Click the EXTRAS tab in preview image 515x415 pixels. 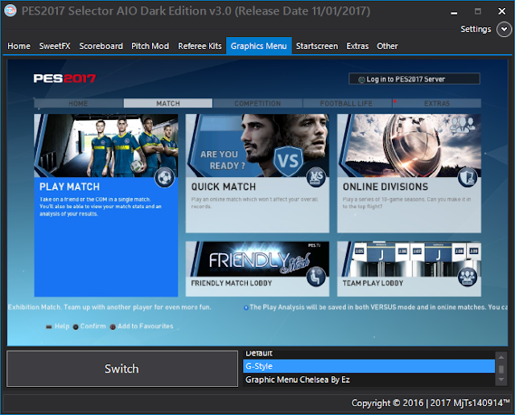pyautogui.click(x=437, y=104)
